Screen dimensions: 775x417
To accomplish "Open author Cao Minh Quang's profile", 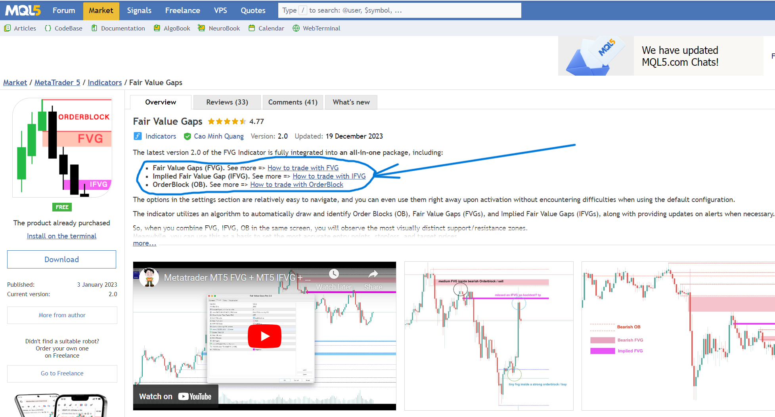I will 219,136.
